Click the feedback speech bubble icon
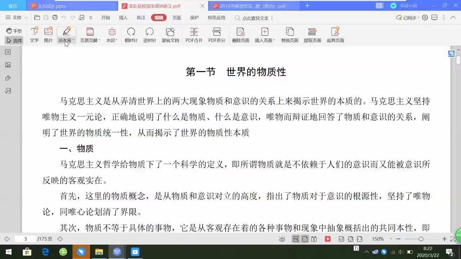The width and height of the screenshot is (461, 259). pos(434,18)
